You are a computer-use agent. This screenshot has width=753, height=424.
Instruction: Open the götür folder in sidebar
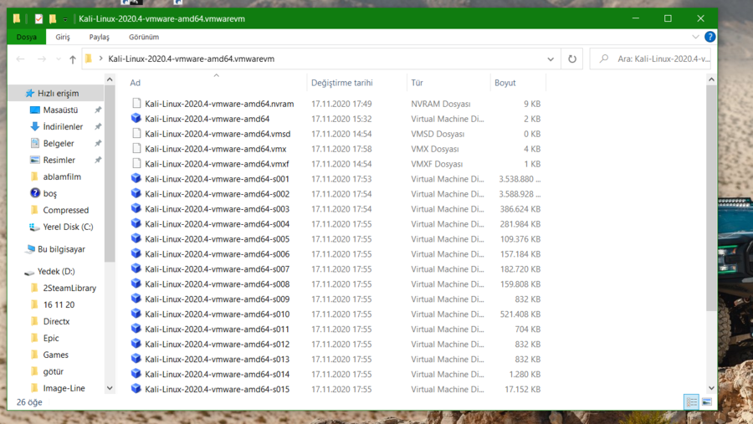coord(53,371)
